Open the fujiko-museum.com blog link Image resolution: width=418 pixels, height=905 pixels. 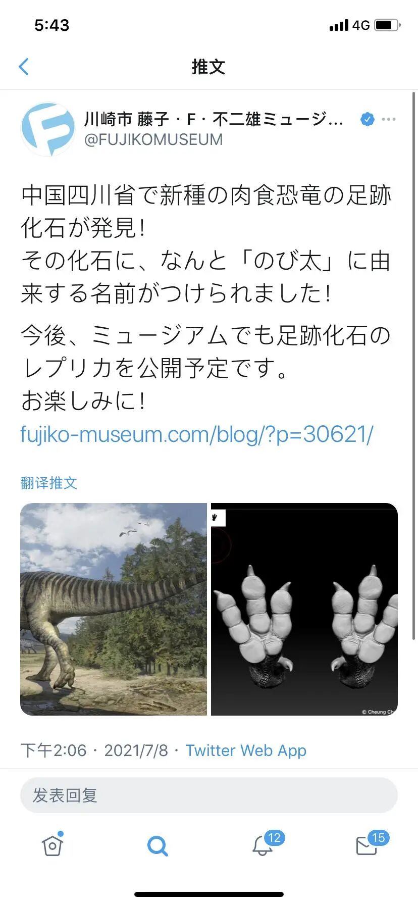point(197,434)
